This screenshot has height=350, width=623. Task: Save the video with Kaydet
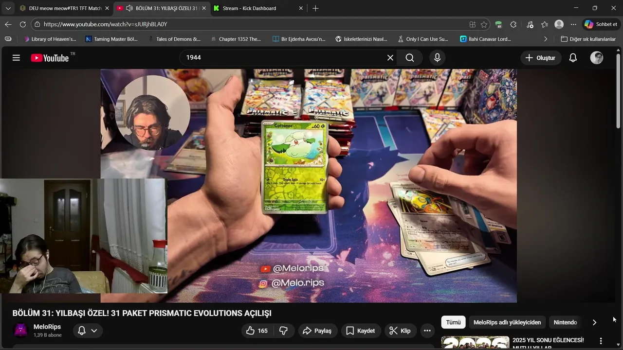[x=361, y=331]
